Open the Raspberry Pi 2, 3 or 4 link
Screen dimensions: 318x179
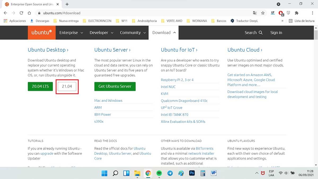coord(177,80)
